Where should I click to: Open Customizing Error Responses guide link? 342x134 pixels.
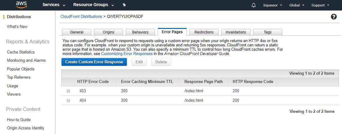(127, 53)
